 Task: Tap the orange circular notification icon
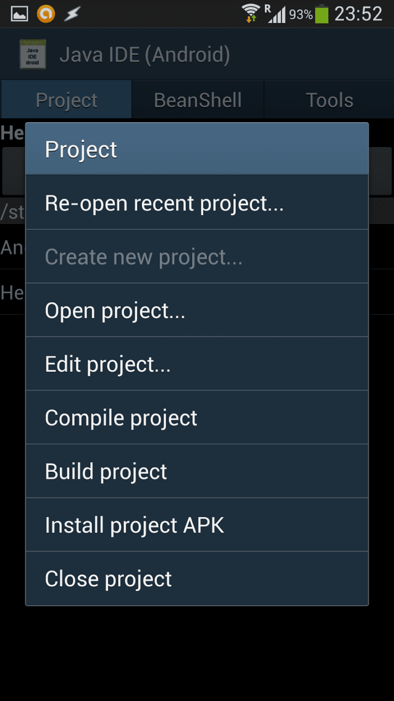click(46, 14)
